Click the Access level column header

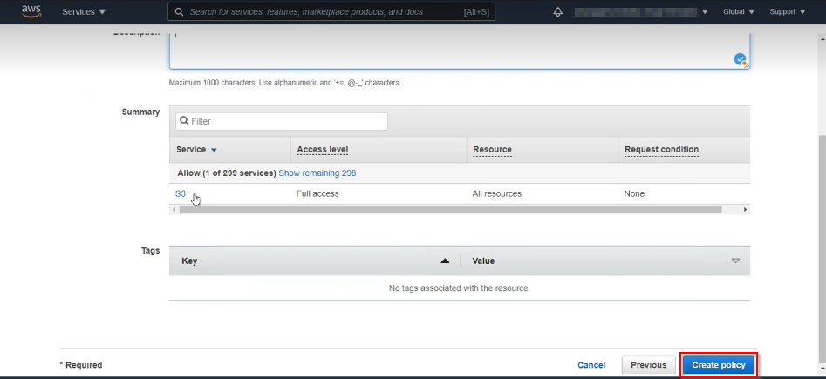point(323,150)
